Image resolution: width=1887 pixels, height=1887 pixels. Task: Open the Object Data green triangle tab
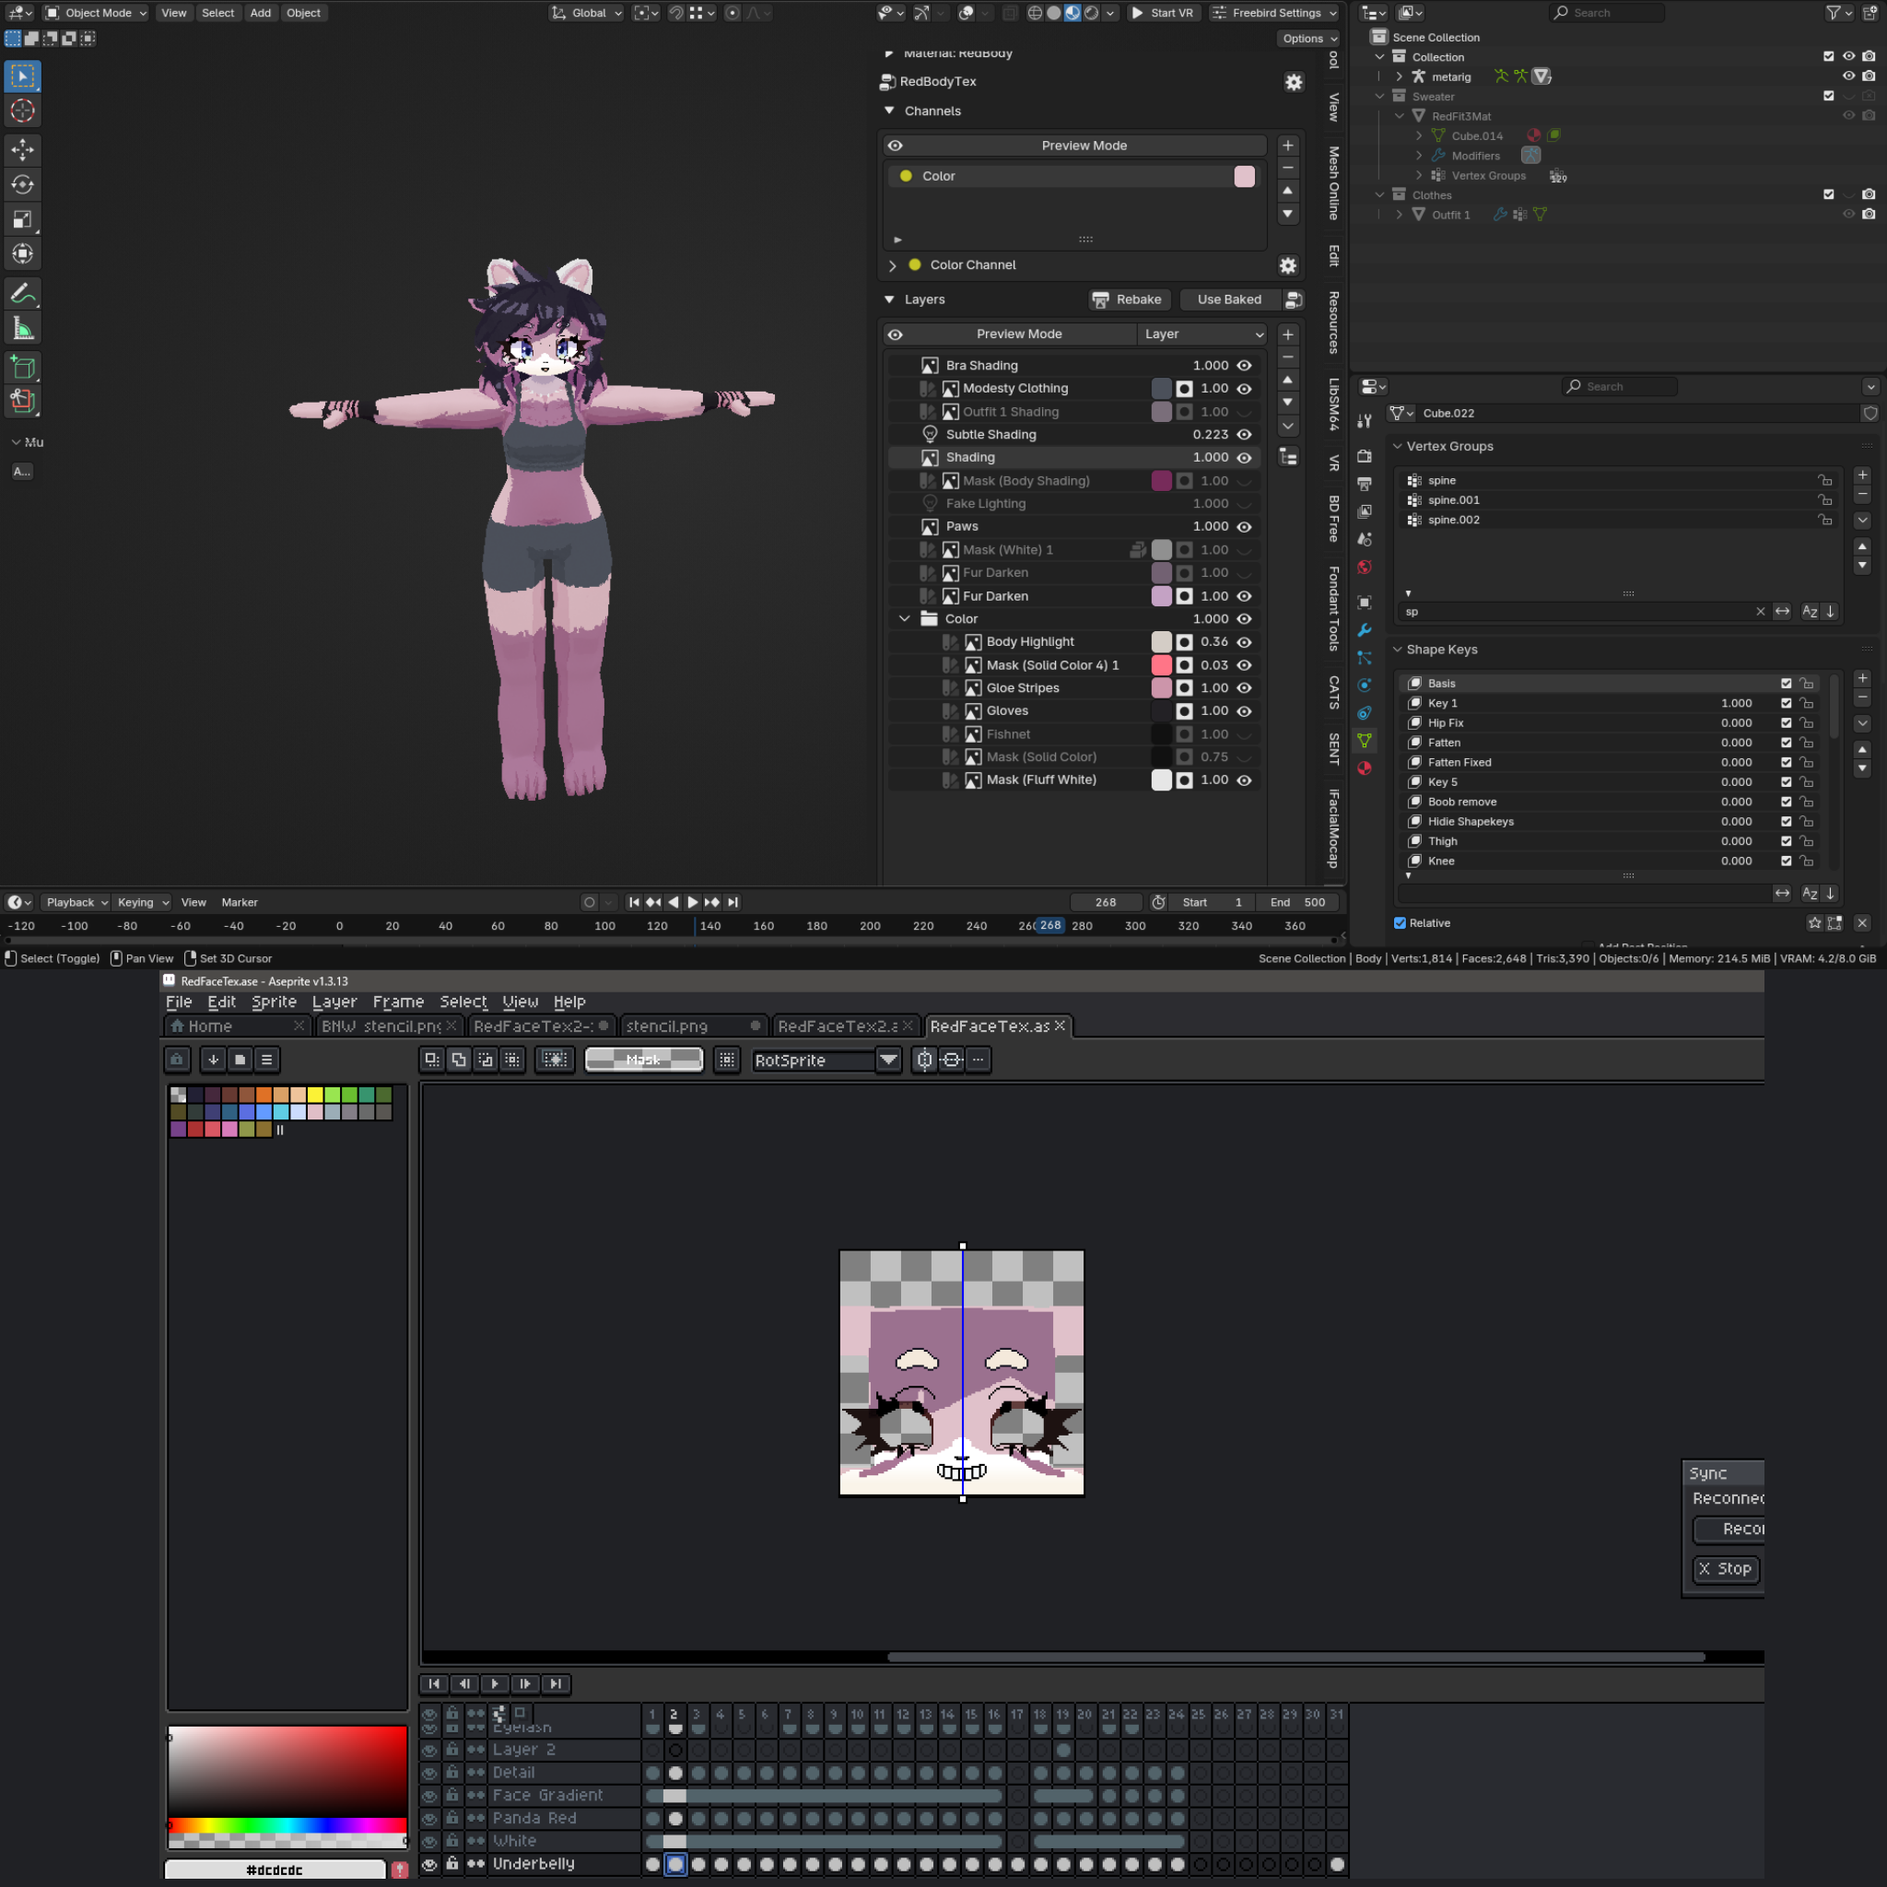1365,741
